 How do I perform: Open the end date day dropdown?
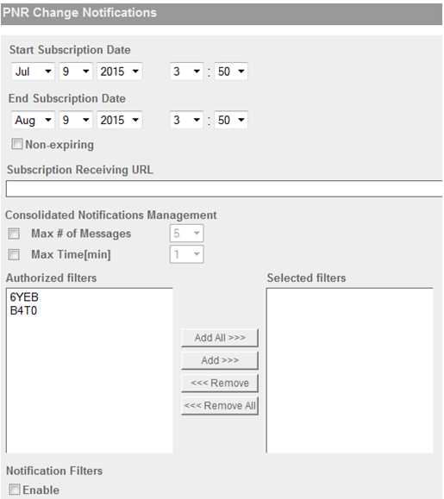coord(75,120)
